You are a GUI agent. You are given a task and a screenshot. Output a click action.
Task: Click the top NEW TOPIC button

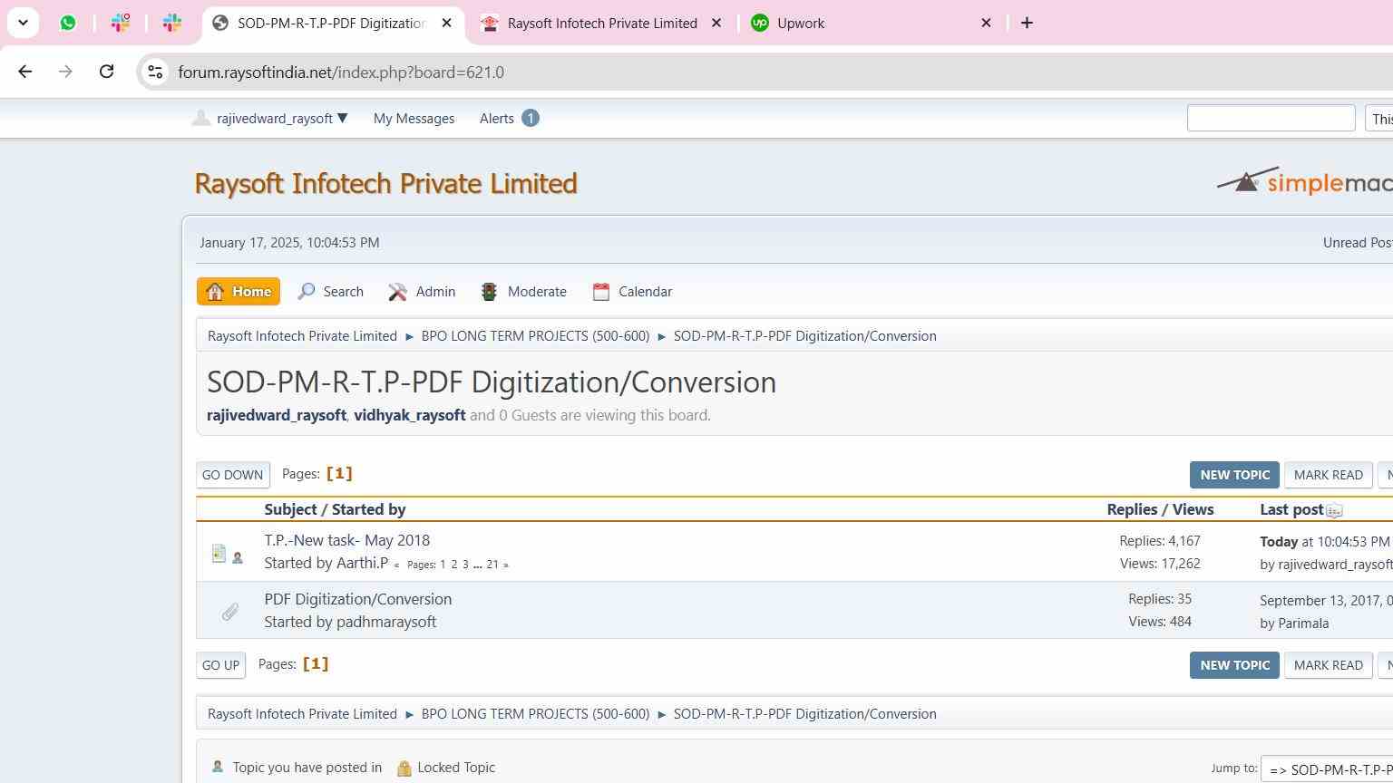tap(1234, 475)
